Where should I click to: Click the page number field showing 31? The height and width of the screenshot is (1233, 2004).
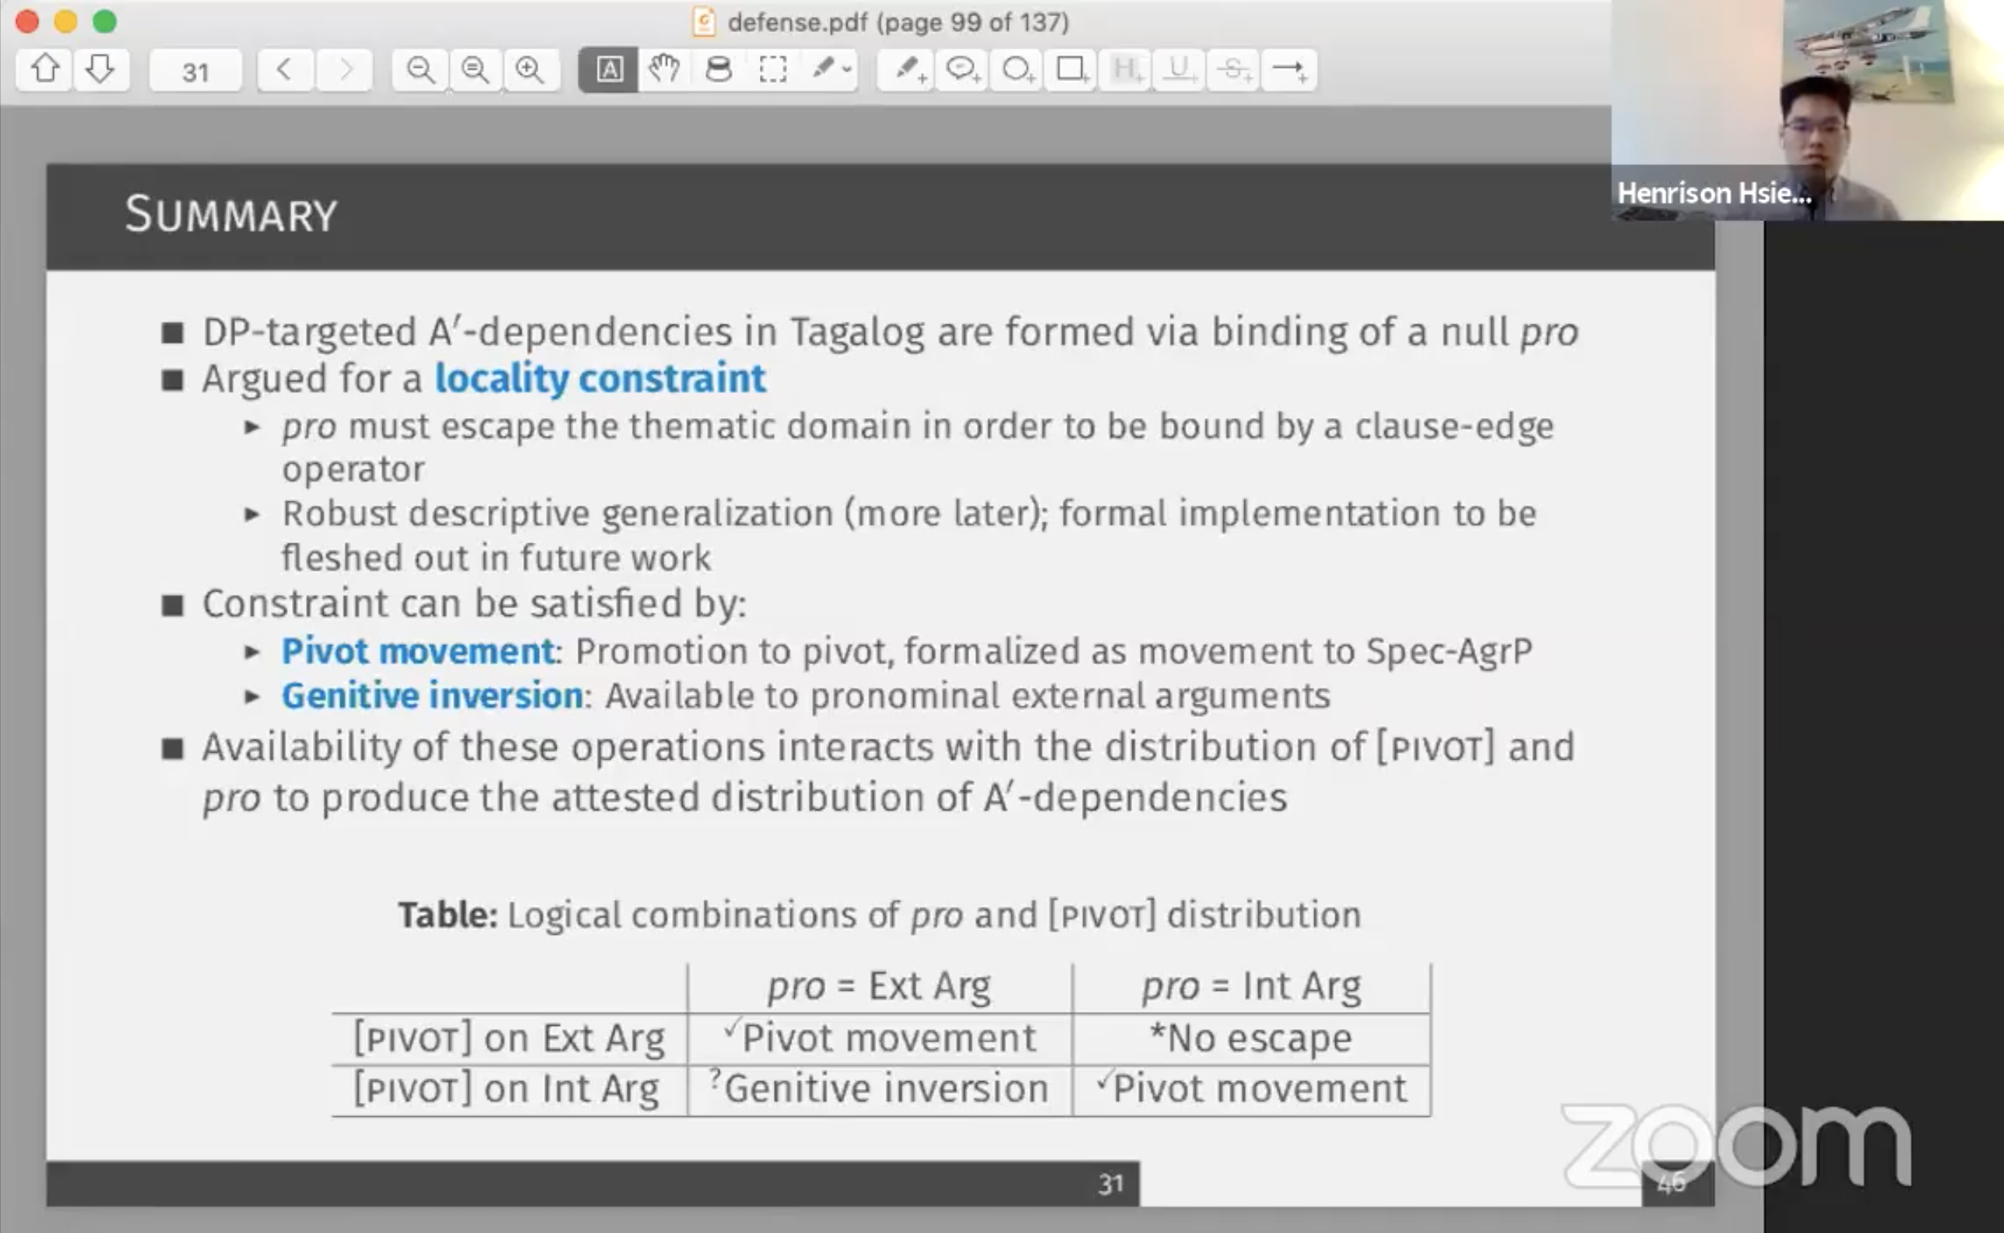pyautogui.click(x=195, y=71)
